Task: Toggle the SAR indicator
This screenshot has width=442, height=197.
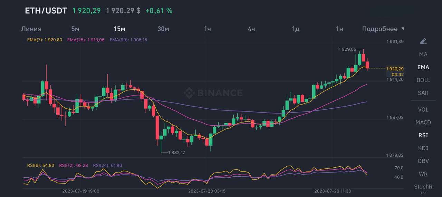Action: coord(423,93)
